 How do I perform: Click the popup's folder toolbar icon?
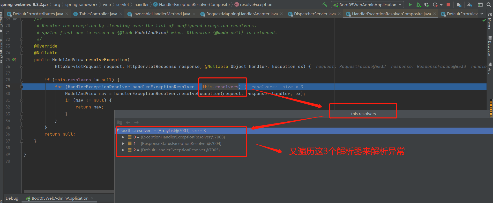click(x=119, y=122)
